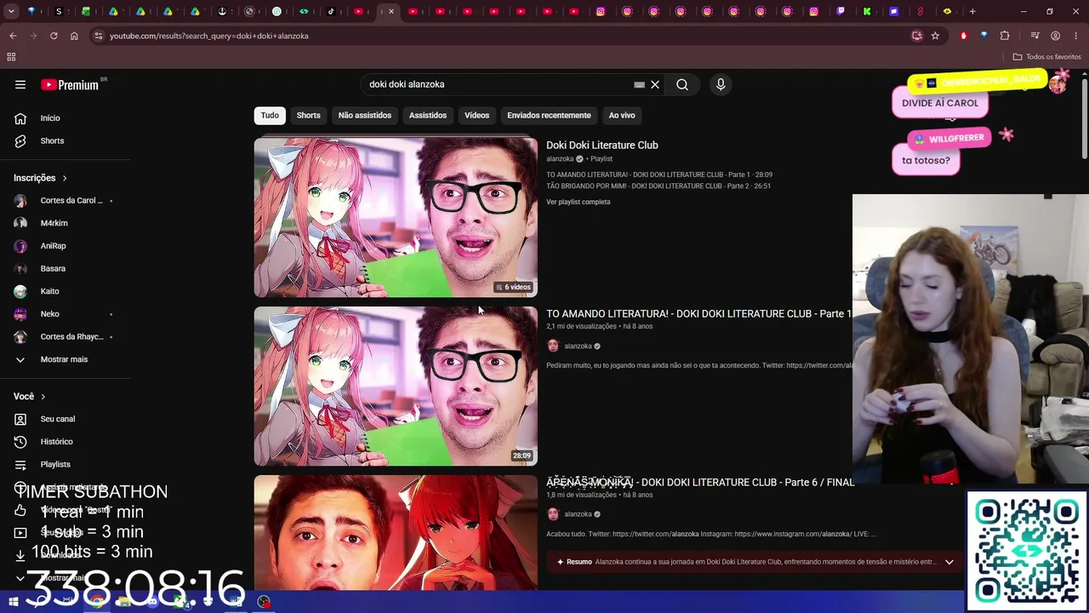Open a new browser tab
This screenshot has width=1089, height=613.
click(972, 12)
